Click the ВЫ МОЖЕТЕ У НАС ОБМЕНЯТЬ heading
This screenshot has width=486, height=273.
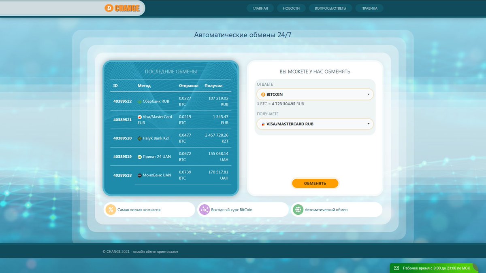pyautogui.click(x=315, y=72)
